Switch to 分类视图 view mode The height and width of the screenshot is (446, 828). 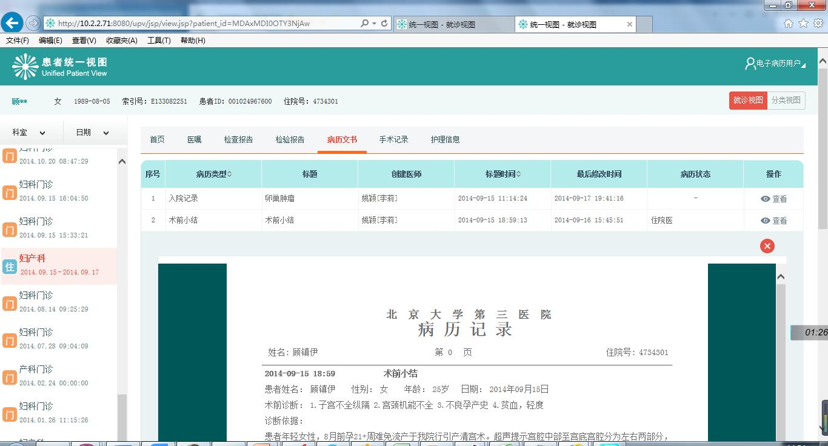click(786, 101)
